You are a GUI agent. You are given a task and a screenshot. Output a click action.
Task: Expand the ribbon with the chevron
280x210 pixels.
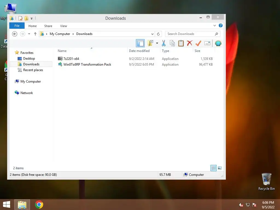[x=214, y=25]
